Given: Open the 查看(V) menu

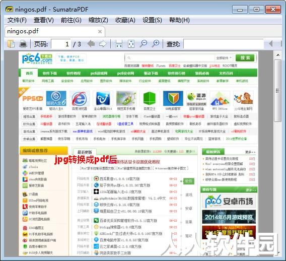Looking at the screenshot, I should pos(44,20).
